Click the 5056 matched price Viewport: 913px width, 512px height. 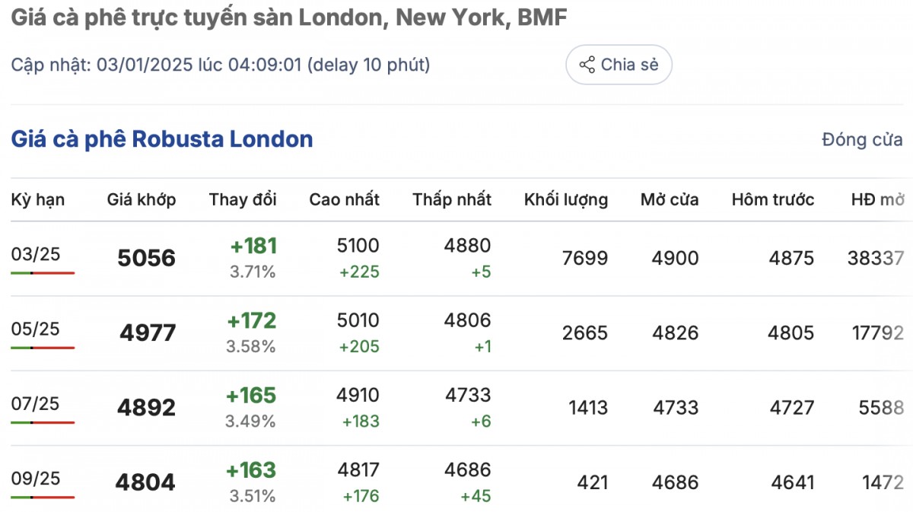pyautogui.click(x=146, y=259)
